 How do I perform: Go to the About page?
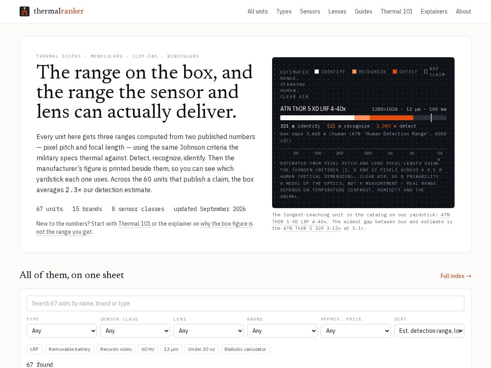[464, 11]
